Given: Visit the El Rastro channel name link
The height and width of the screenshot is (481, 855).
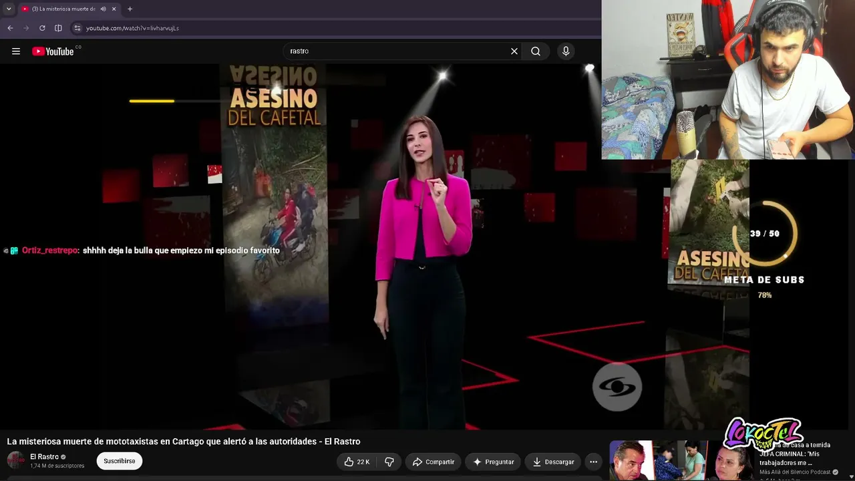Looking at the screenshot, I should (44, 457).
